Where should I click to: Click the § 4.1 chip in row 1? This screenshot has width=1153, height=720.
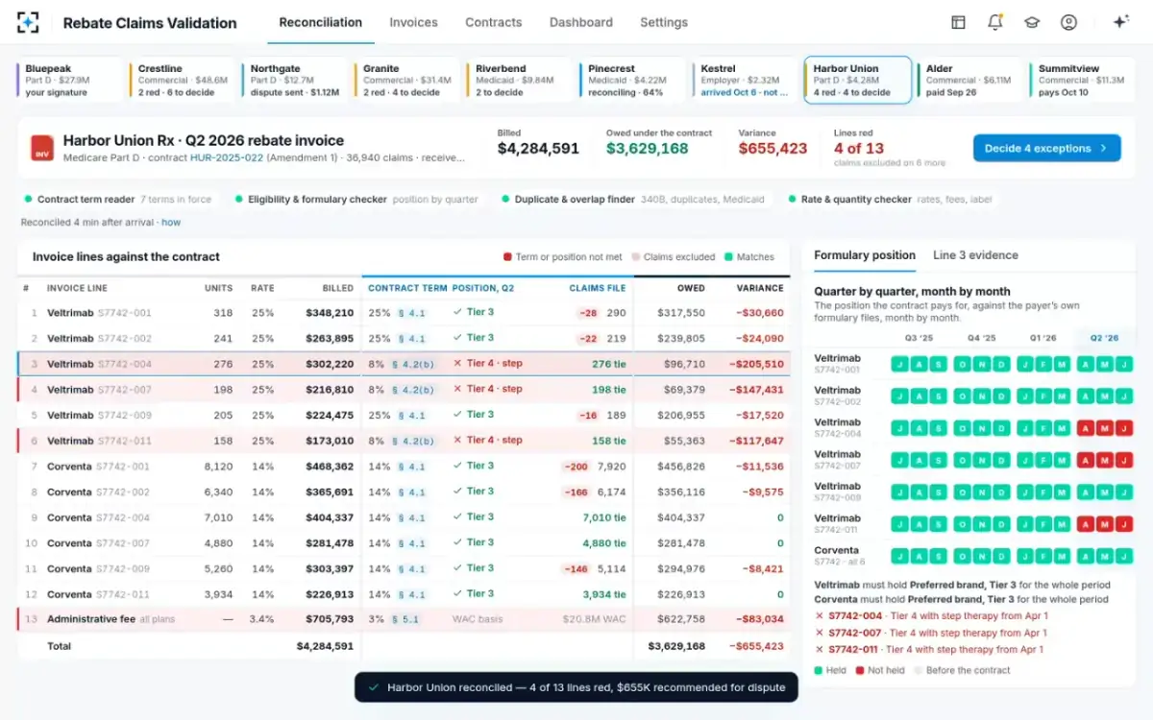pyautogui.click(x=411, y=313)
